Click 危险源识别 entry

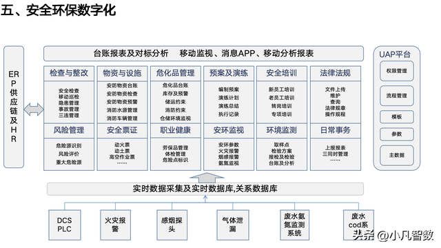[69, 145]
